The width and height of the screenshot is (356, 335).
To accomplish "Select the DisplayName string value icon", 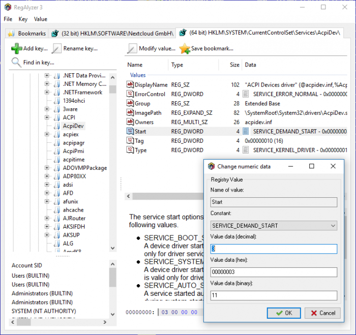I will (x=130, y=85).
